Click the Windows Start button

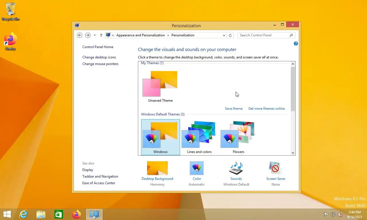pyautogui.click(x=7, y=214)
